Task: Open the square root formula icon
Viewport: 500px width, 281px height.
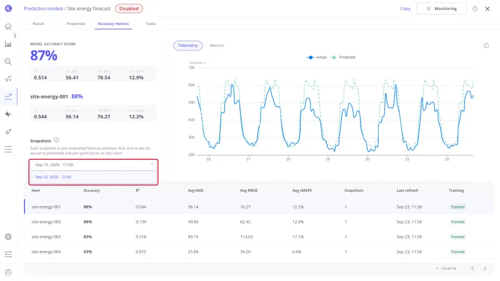Action: tap(8, 79)
